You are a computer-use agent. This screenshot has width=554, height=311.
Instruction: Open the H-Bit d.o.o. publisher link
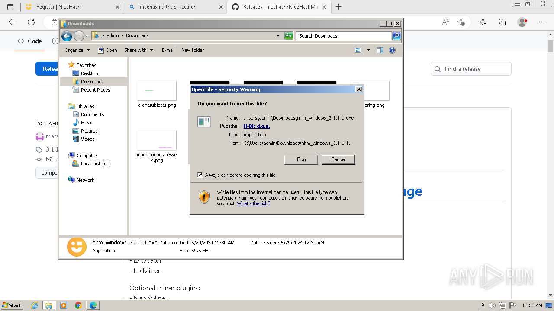(256, 126)
